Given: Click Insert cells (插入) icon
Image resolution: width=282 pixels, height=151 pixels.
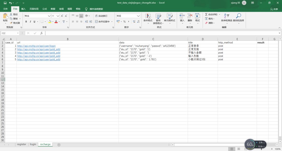Looking at the screenshot, I should 182,16.
